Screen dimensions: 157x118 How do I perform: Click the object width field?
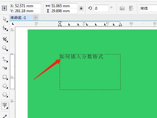coord(64,6)
